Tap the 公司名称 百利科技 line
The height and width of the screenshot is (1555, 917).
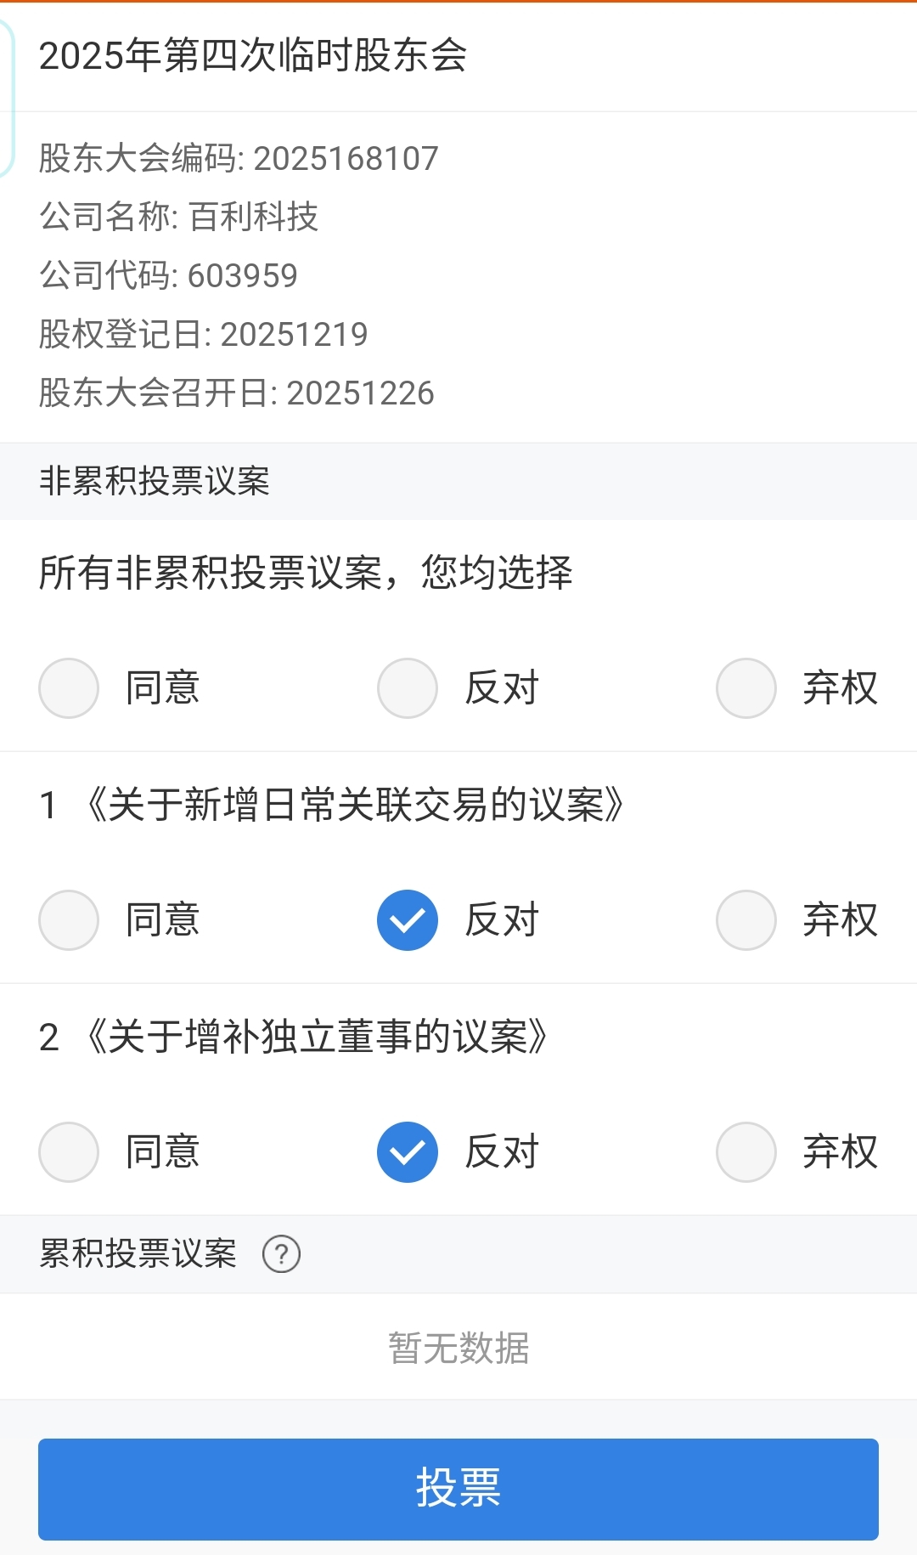[178, 218]
